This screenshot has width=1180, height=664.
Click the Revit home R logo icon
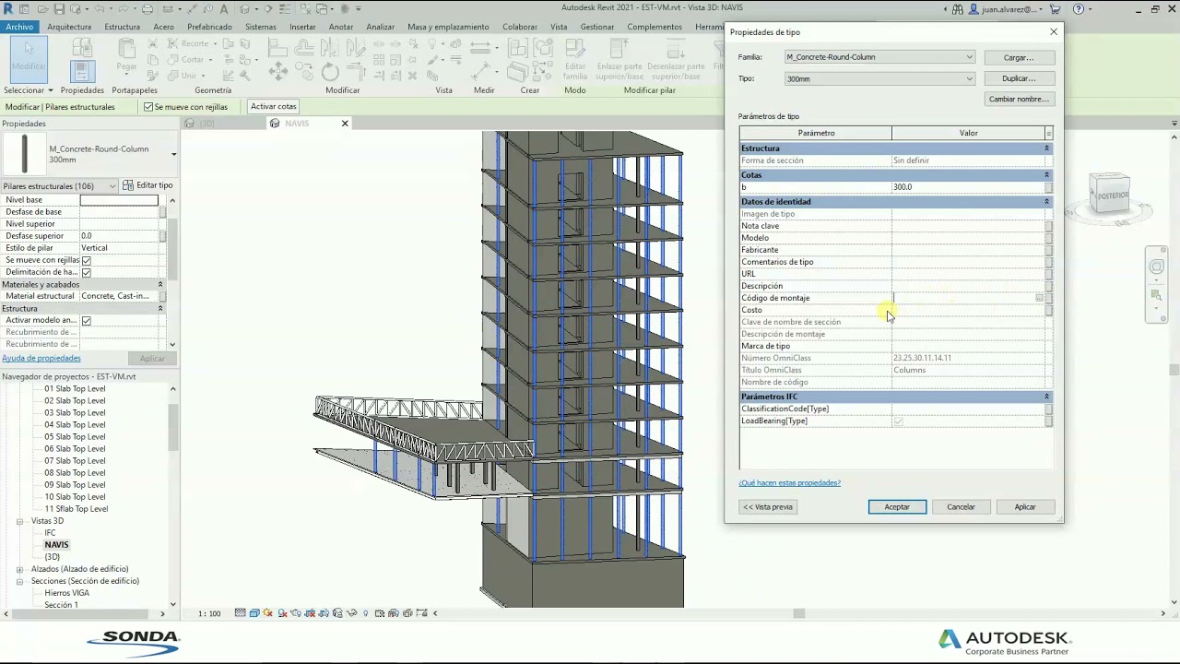[8, 8]
